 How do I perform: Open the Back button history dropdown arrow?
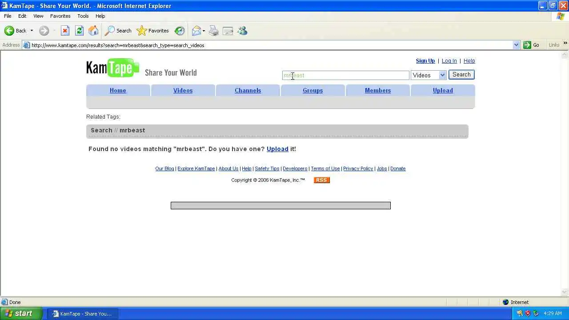[x=32, y=31]
